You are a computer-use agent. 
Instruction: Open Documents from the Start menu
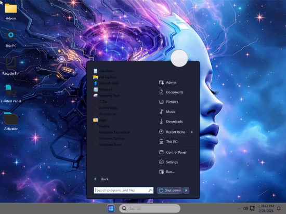click(x=171, y=92)
